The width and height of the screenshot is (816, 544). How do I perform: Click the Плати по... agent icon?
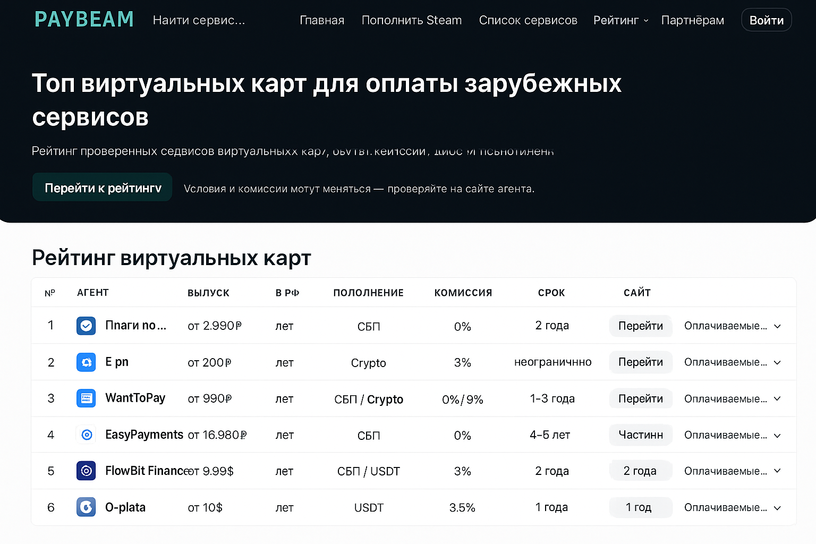coord(86,326)
